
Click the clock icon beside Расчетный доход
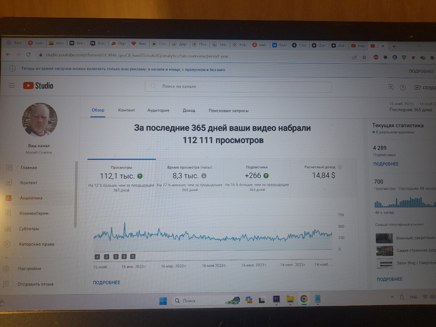pos(340,167)
